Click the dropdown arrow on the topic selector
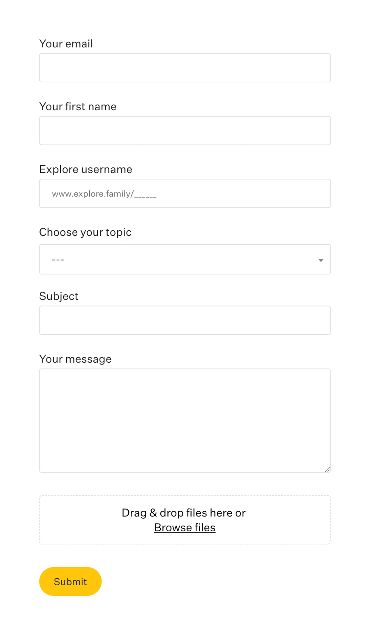 pyautogui.click(x=320, y=260)
